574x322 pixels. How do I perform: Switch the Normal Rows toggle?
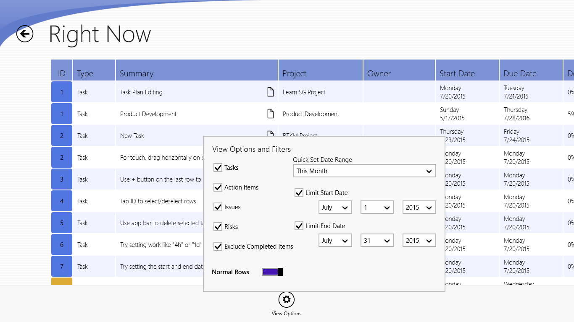[x=272, y=272]
